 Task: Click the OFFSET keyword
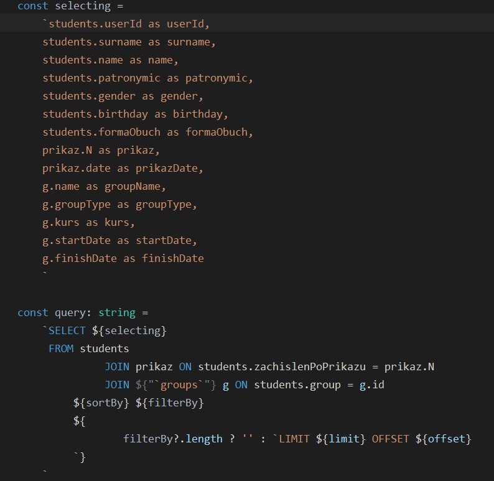(390, 439)
